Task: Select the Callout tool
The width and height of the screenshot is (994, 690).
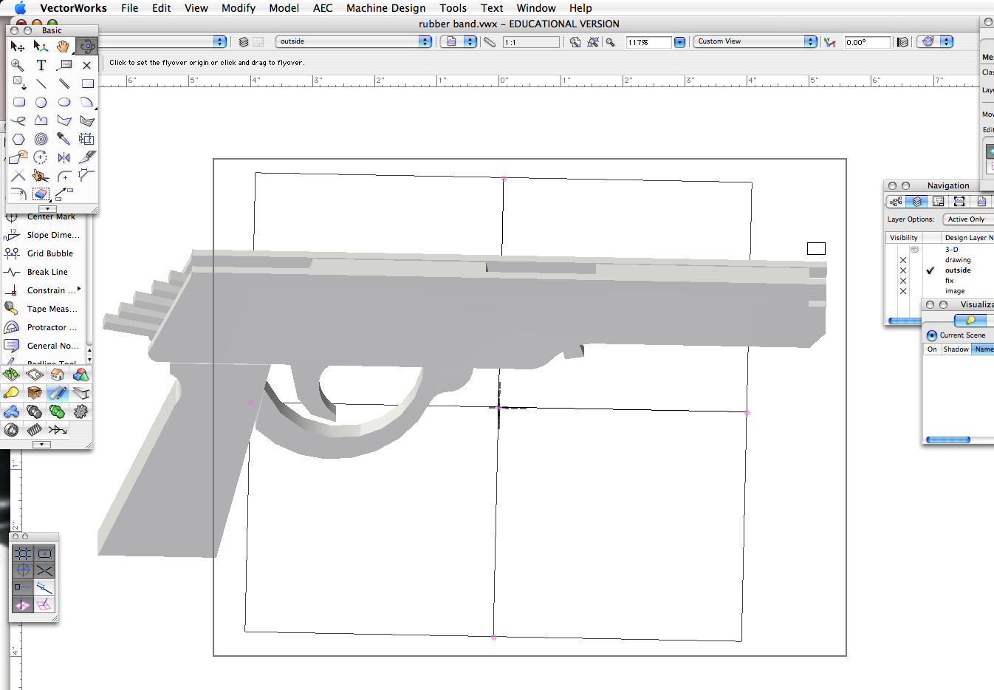Action: coord(64,65)
